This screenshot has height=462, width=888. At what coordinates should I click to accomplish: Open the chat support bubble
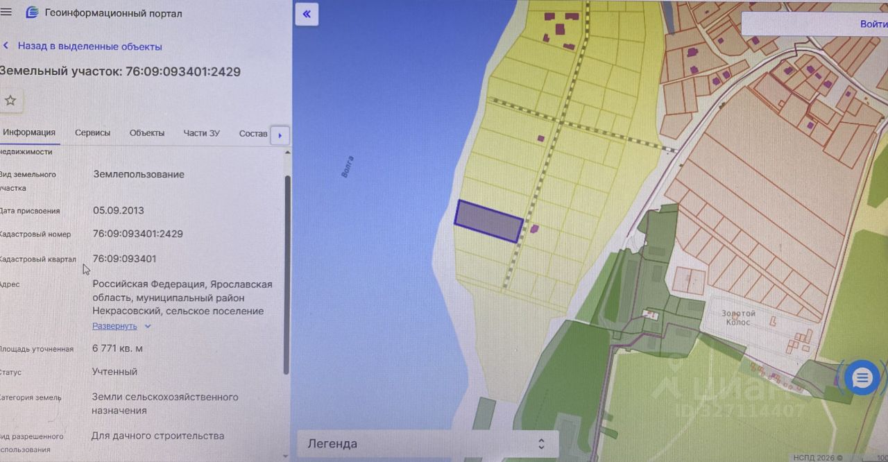(862, 378)
